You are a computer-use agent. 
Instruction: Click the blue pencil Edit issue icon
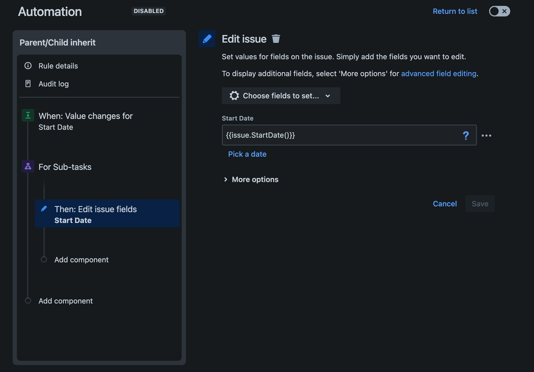point(207,39)
